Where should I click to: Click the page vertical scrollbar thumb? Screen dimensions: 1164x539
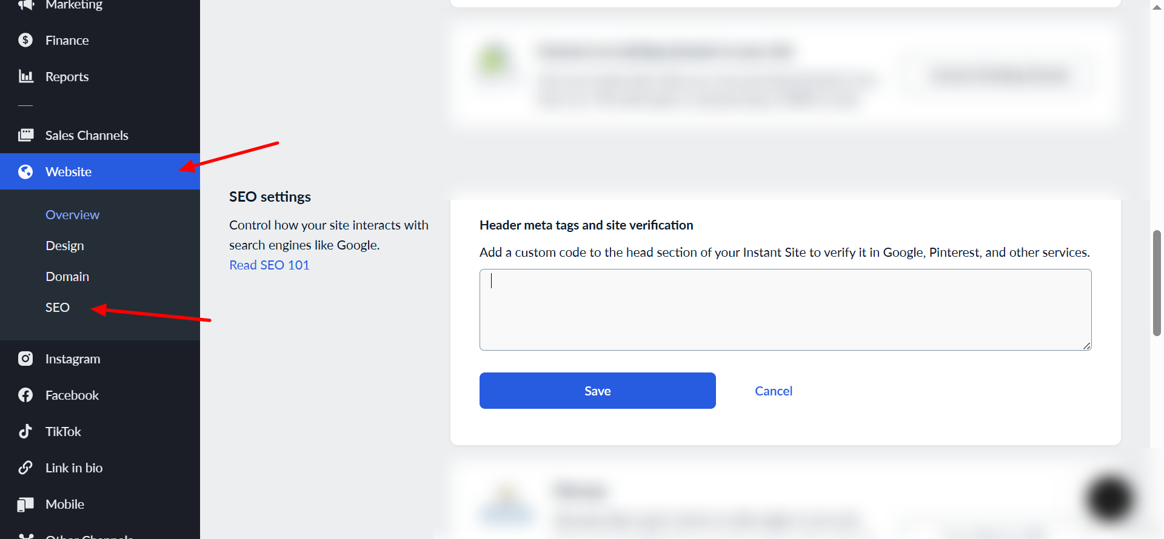click(1157, 283)
